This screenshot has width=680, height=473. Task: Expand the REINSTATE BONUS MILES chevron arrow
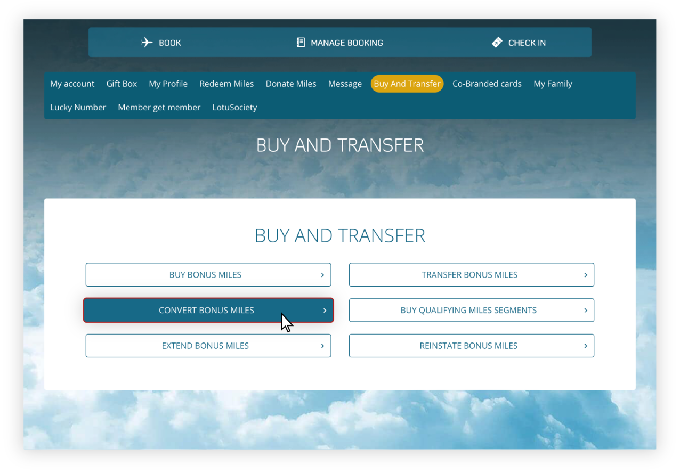coord(585,345)
